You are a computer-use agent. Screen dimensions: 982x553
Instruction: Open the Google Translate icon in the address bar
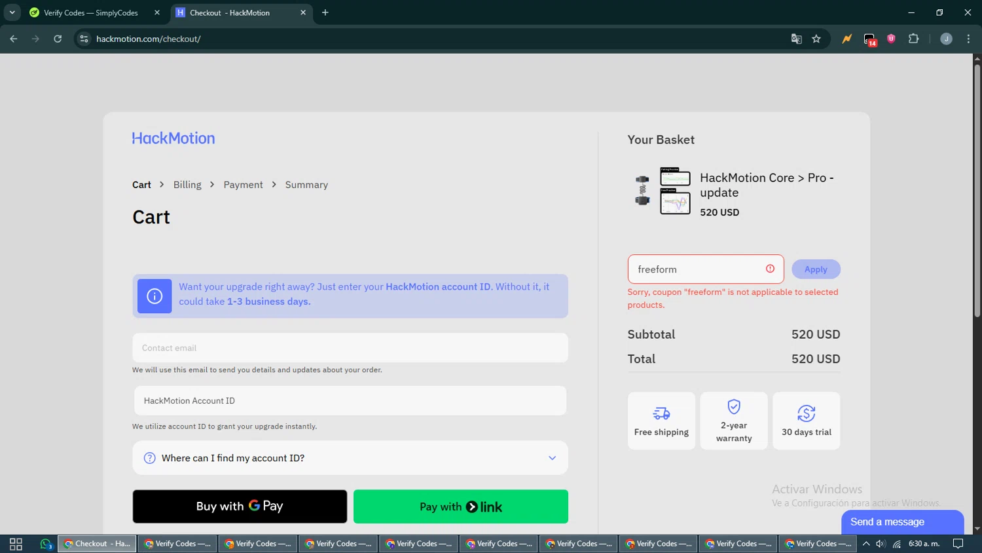[796, 39]
